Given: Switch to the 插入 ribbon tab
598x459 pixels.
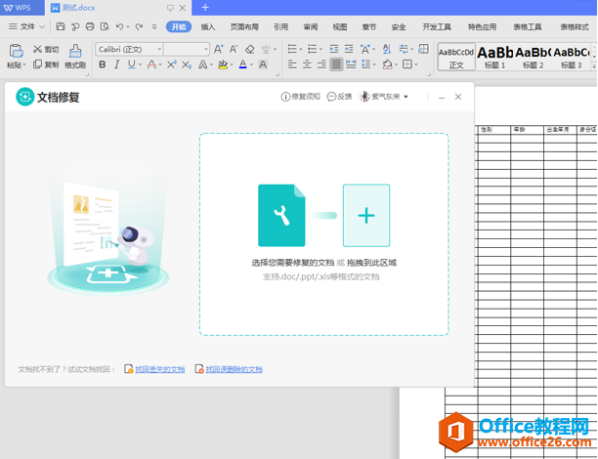Looking at the screenshot, I should [x=208, y=26].
